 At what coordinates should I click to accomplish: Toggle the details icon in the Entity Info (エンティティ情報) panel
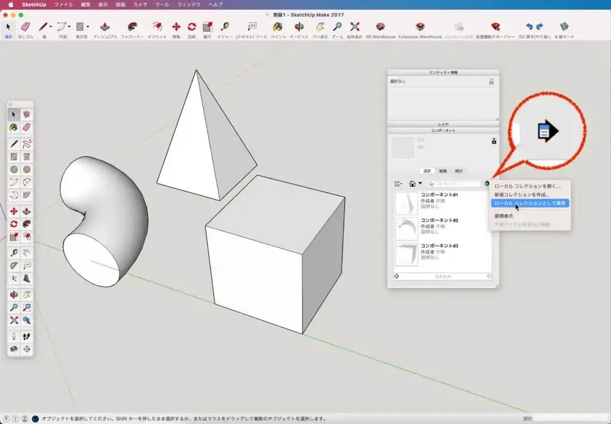tap(492, 82)
